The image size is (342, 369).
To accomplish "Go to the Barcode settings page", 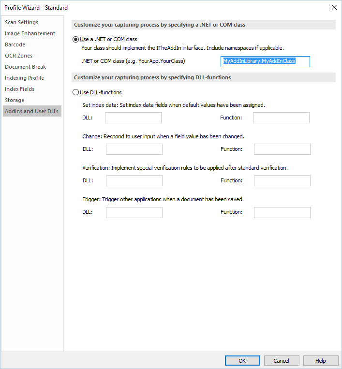I will pos(15,44).
